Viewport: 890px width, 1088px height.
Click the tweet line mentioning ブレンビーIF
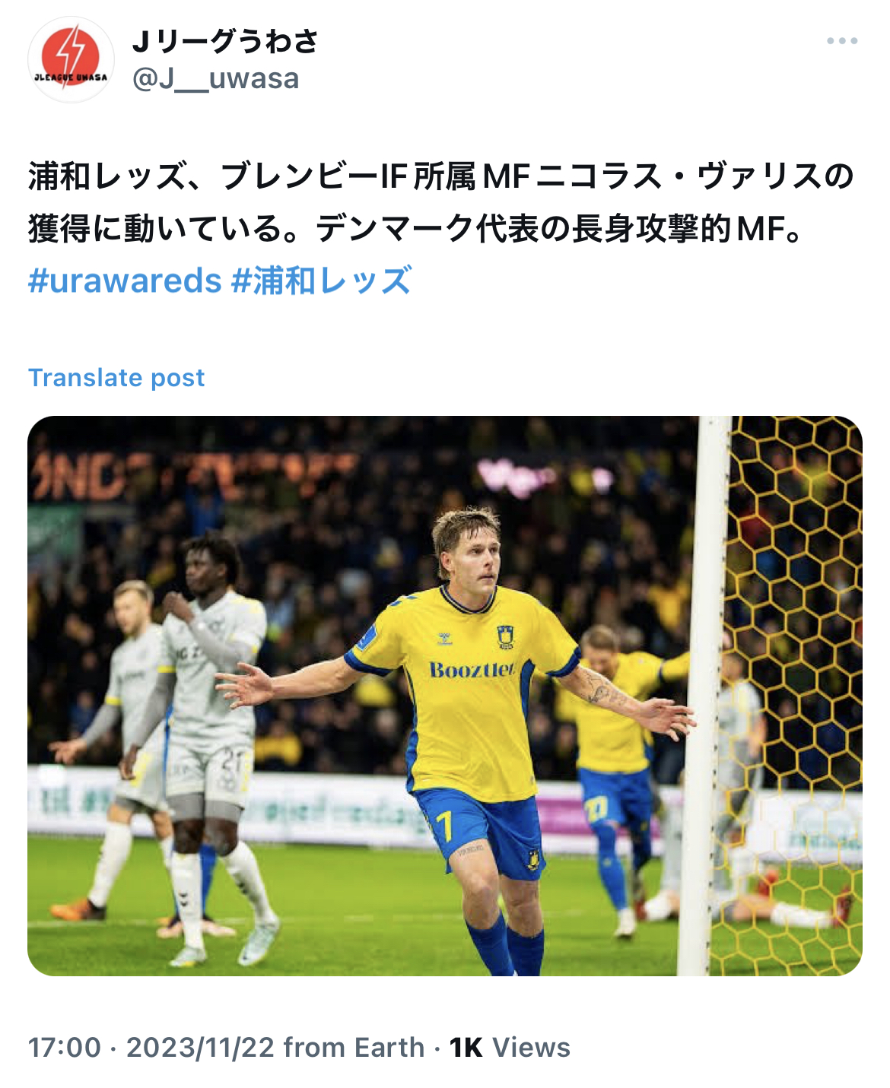(x=441, y=176)
